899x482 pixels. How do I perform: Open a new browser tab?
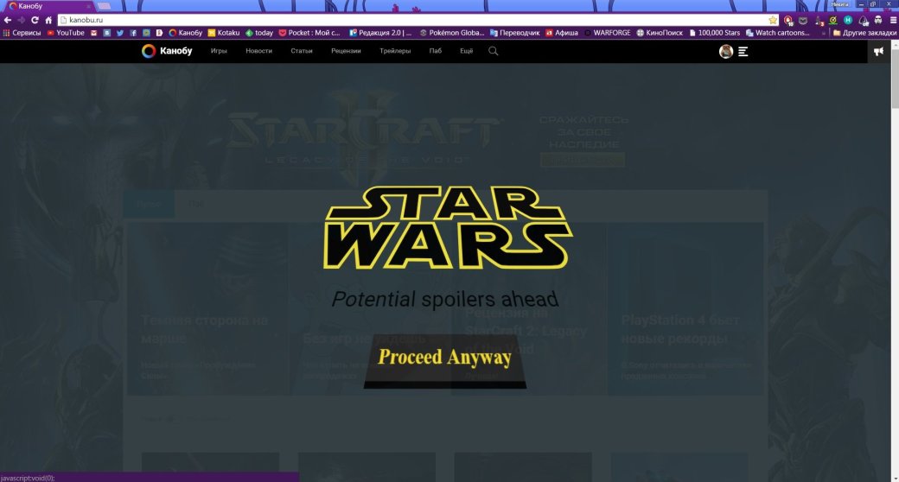coord(104,6)
